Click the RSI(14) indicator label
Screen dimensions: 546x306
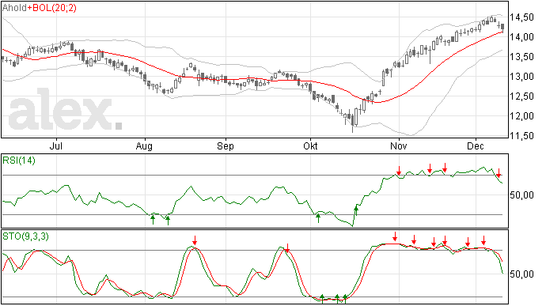(19, 161)
